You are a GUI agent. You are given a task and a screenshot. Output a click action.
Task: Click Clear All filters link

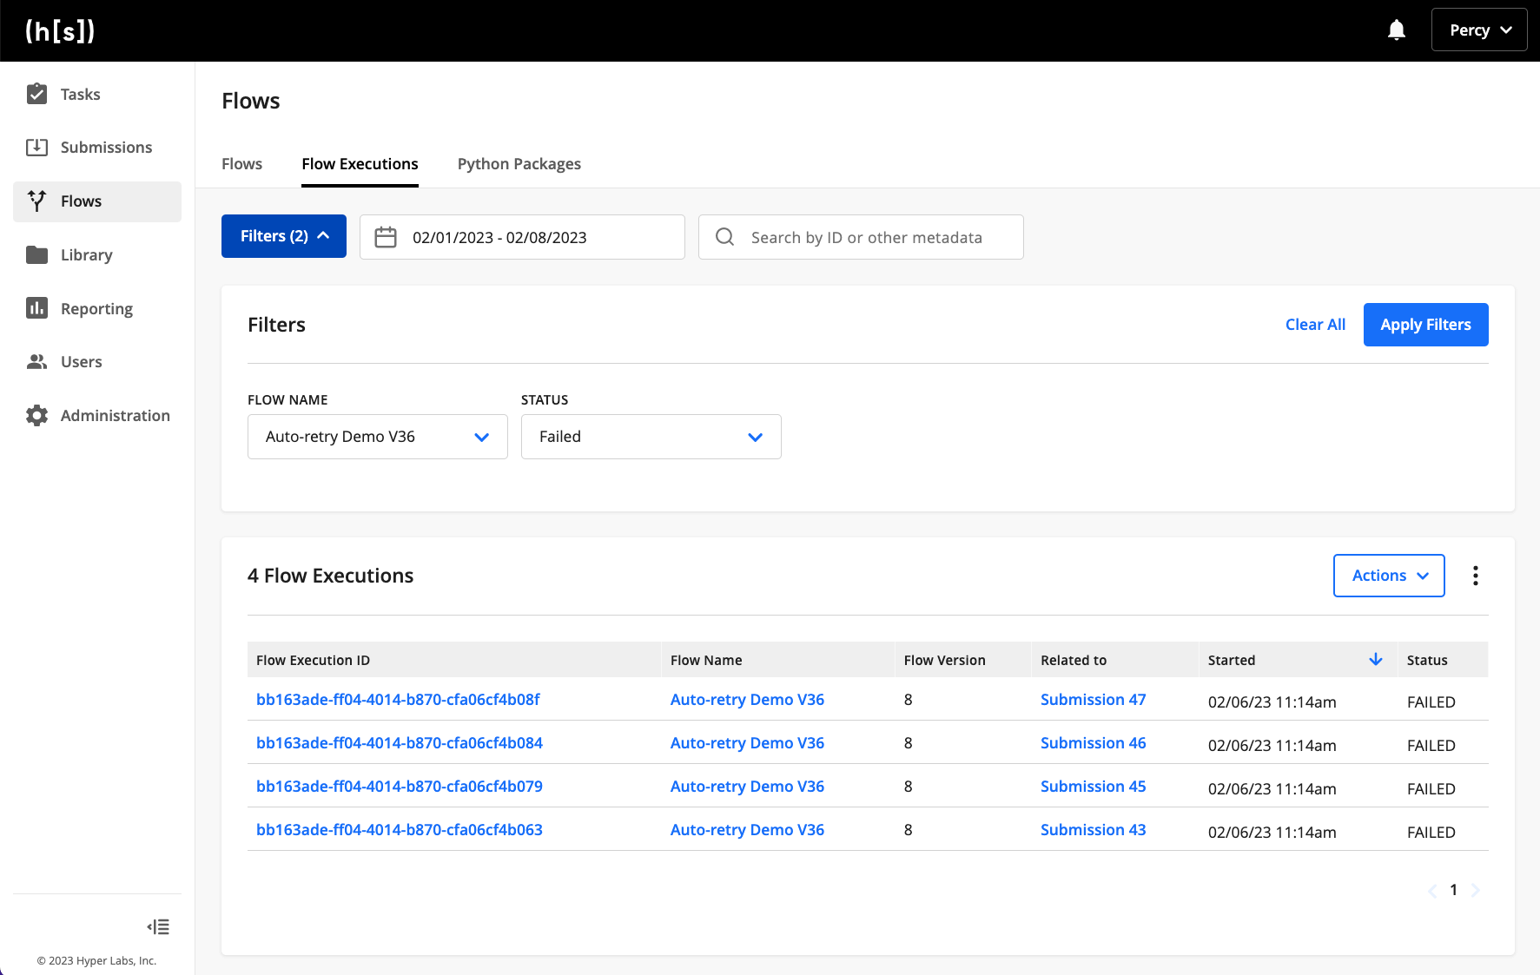(x=1315, y=325)
